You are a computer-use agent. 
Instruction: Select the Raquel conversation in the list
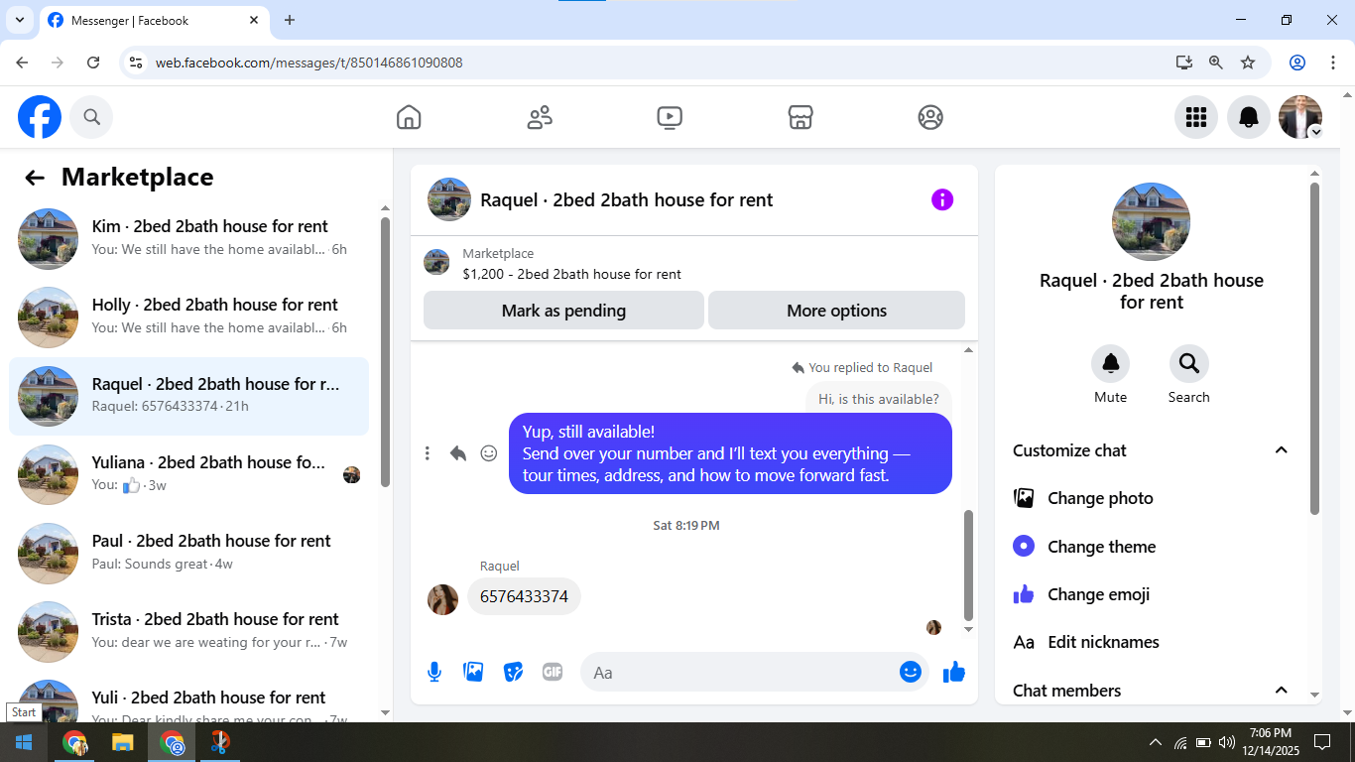[188, 396]
